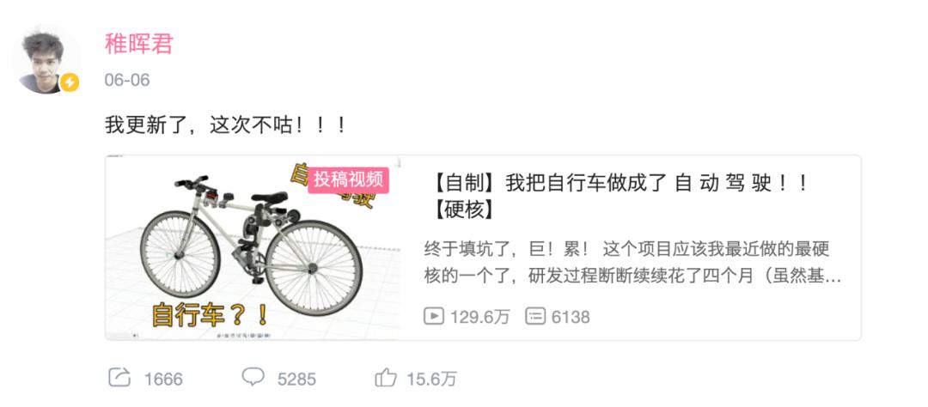Click the thumbs-up like icon
Image resolution: width=928 pixels, height=407 pixels.
(x=386, y=378)
